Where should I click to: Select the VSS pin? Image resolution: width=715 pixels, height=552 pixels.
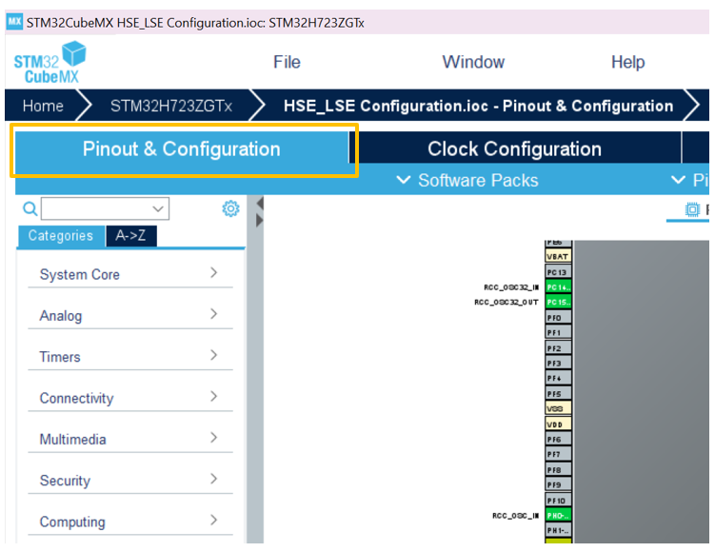558,408
